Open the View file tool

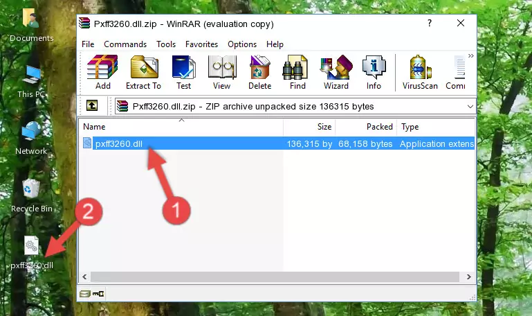coord(222,72)
